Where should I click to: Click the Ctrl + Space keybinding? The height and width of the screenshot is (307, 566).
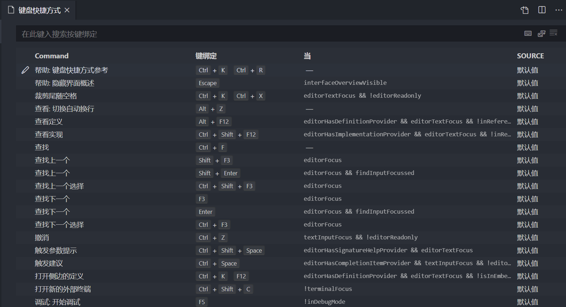tap(218, 263)
